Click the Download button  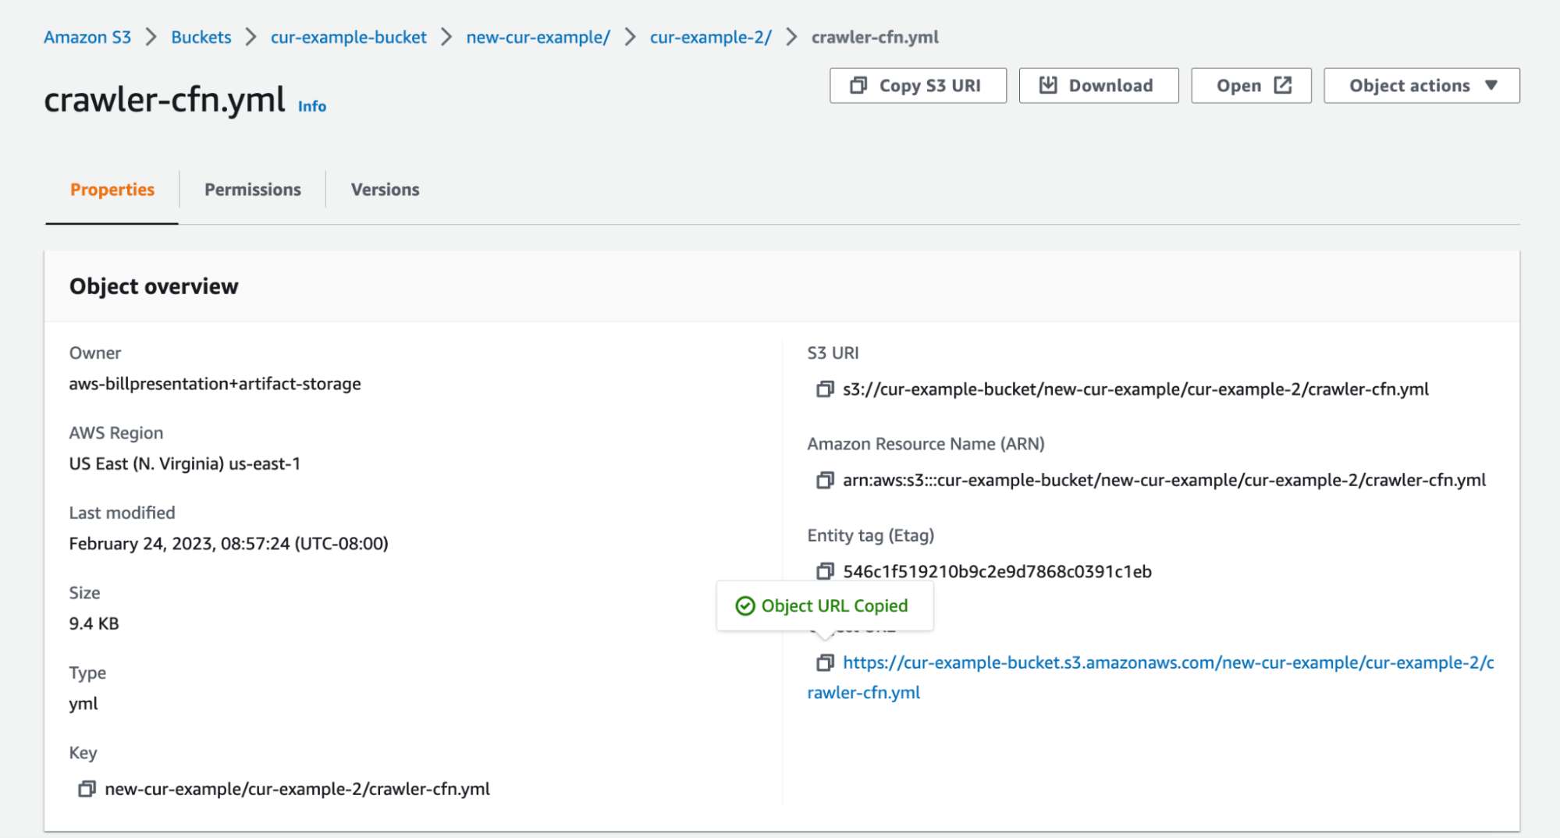pos(1098,85)
